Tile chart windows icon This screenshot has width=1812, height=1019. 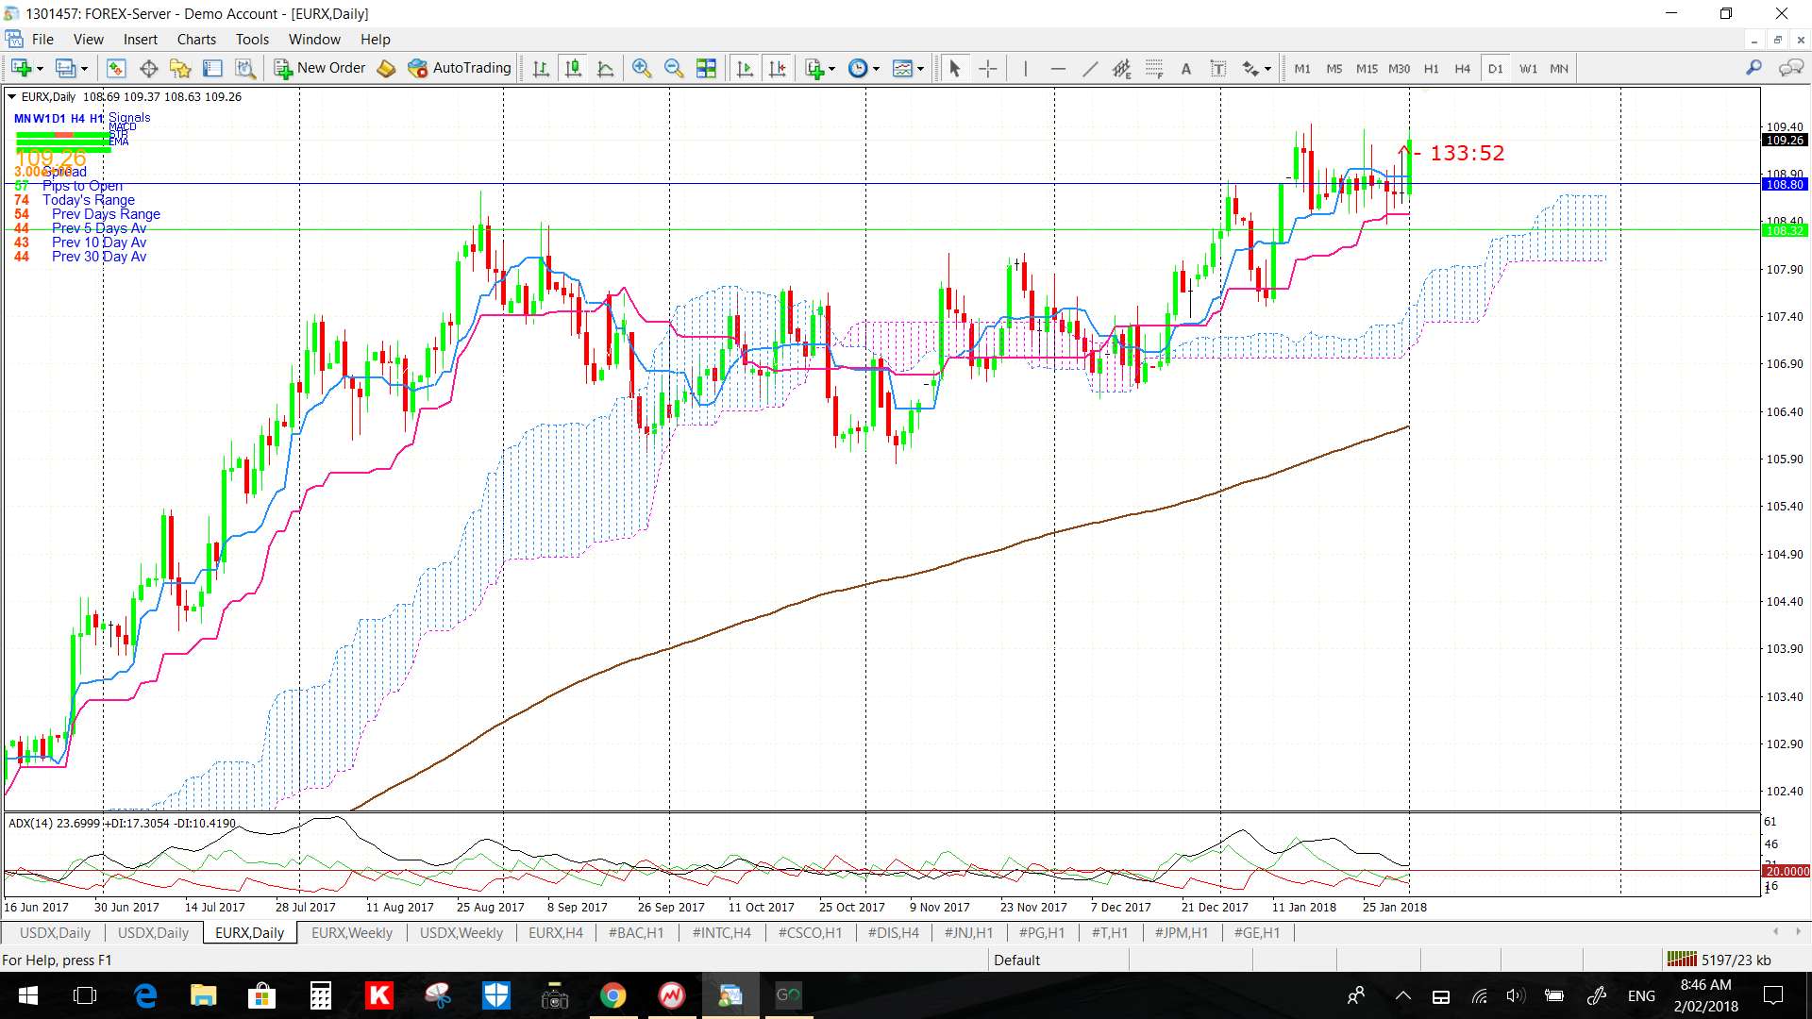pyautogui.click(x=706, y=68)
